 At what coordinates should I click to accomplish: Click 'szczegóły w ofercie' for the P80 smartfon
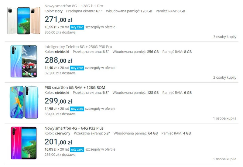[x=100, y=109]
